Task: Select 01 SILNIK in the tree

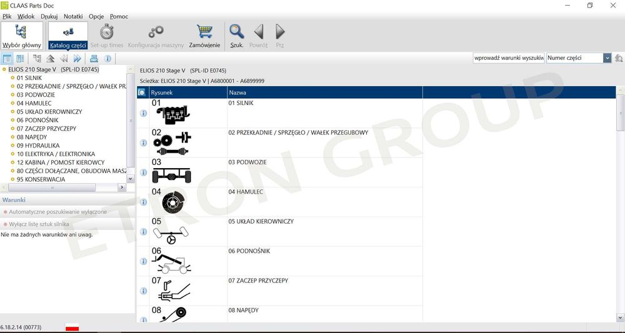Action: [x=29, y=78]
